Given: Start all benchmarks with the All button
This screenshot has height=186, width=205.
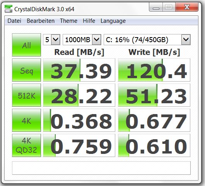Looking at the screenshot, I should [26, 45].
